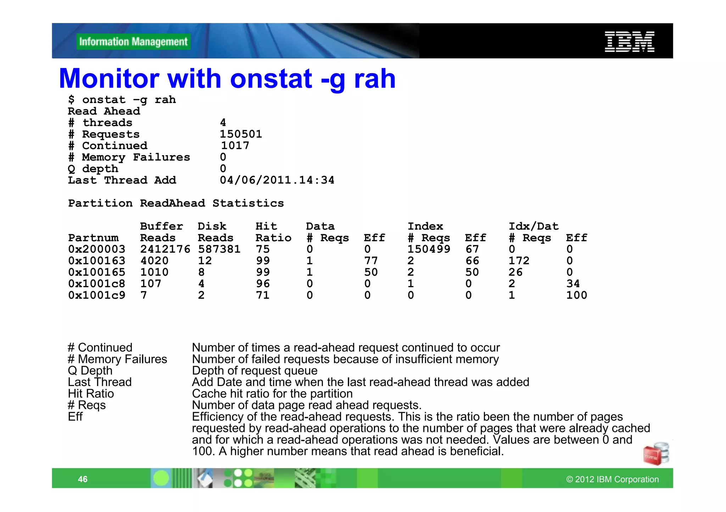Click the '# Continued' glossary term
This screenshot has height=512, width=726.
pyautogui.click(x=100, y=347)
